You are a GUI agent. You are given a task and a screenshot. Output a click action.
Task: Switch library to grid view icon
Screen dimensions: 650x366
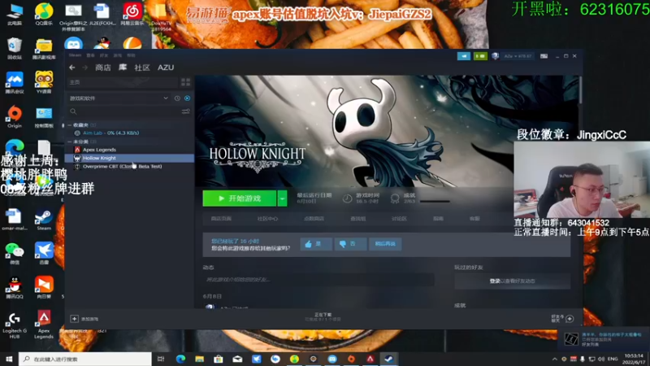point(186,82)
